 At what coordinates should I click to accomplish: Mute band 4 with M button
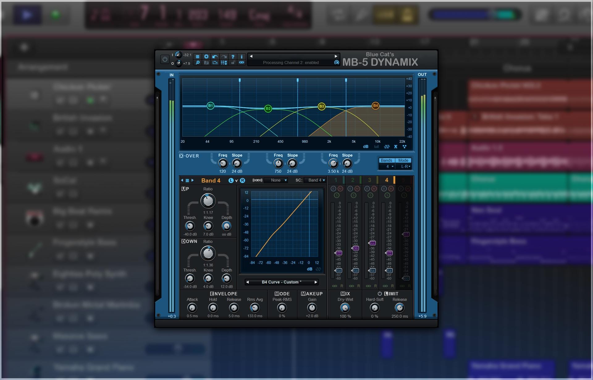(391, 189)
